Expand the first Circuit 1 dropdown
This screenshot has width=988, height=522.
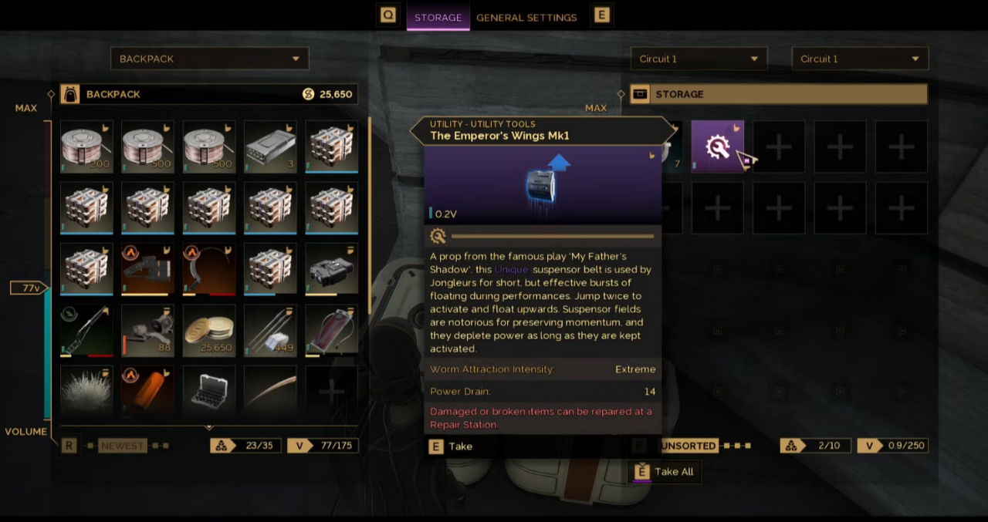click(699, 59)
